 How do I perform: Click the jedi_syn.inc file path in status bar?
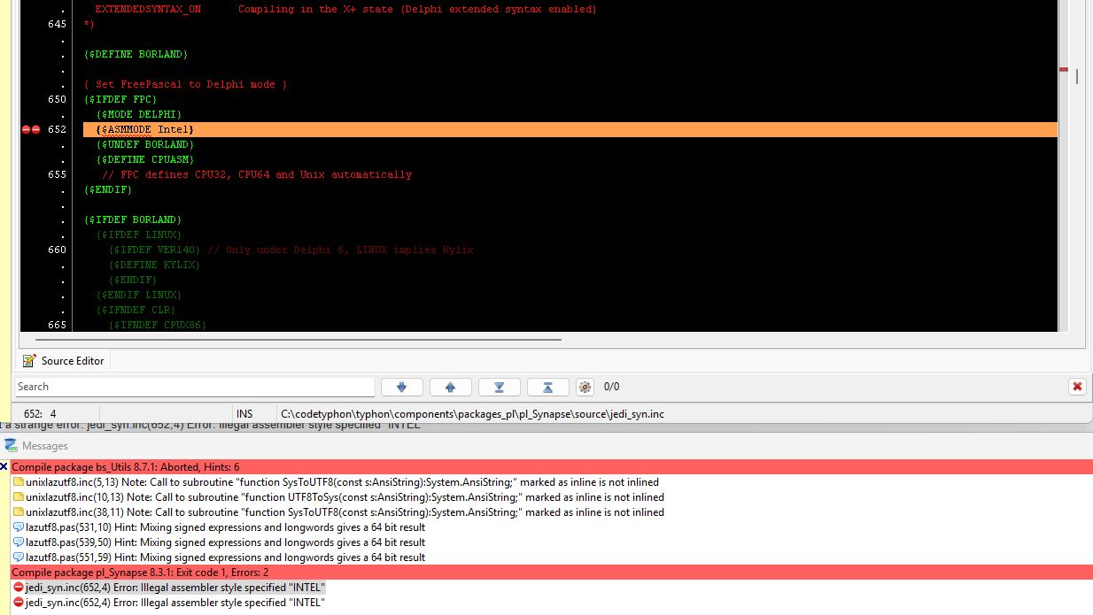pyautogui.click(x=472, y=413)
